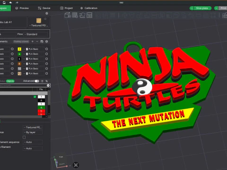The height and width of the screenshot is (170, 227).
Task: Click the black 6 filament cell in object list
Action: [x=41, y=100]
